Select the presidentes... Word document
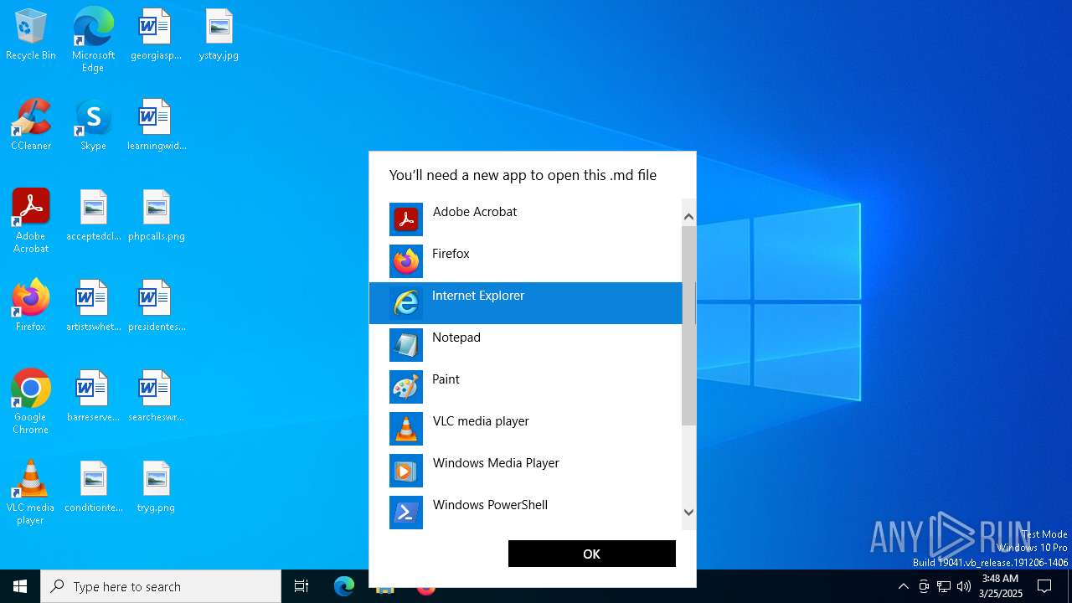 point(156,306)
